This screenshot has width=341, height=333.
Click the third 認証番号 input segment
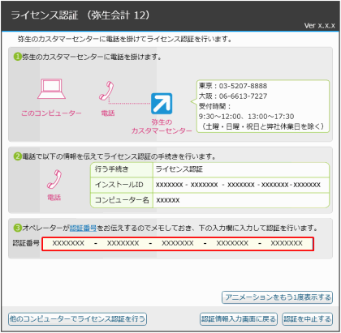[x=178, y=243]
